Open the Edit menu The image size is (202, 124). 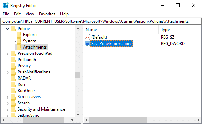coord(17,14)
